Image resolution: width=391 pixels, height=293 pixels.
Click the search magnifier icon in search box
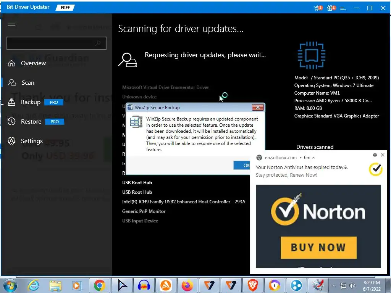(x=98, y=43)
